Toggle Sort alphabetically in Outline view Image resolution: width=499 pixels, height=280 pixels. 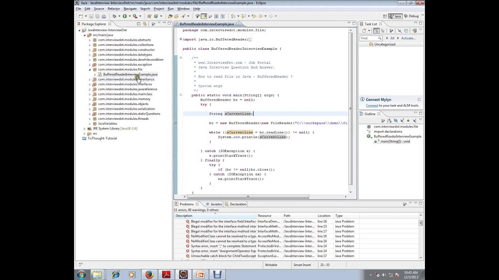(389, 121)
